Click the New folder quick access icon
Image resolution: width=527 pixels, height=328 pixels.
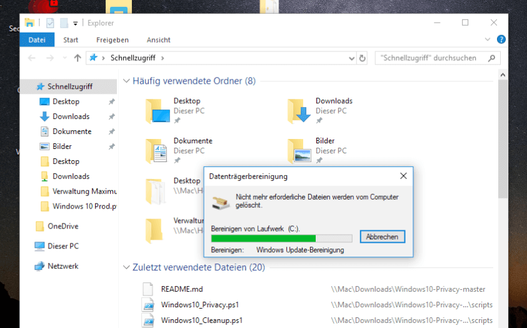pos(64,23)
